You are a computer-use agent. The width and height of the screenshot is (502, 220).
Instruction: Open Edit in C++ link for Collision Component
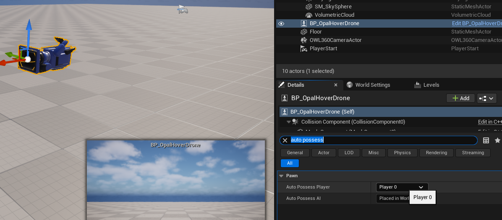(490, 122)
